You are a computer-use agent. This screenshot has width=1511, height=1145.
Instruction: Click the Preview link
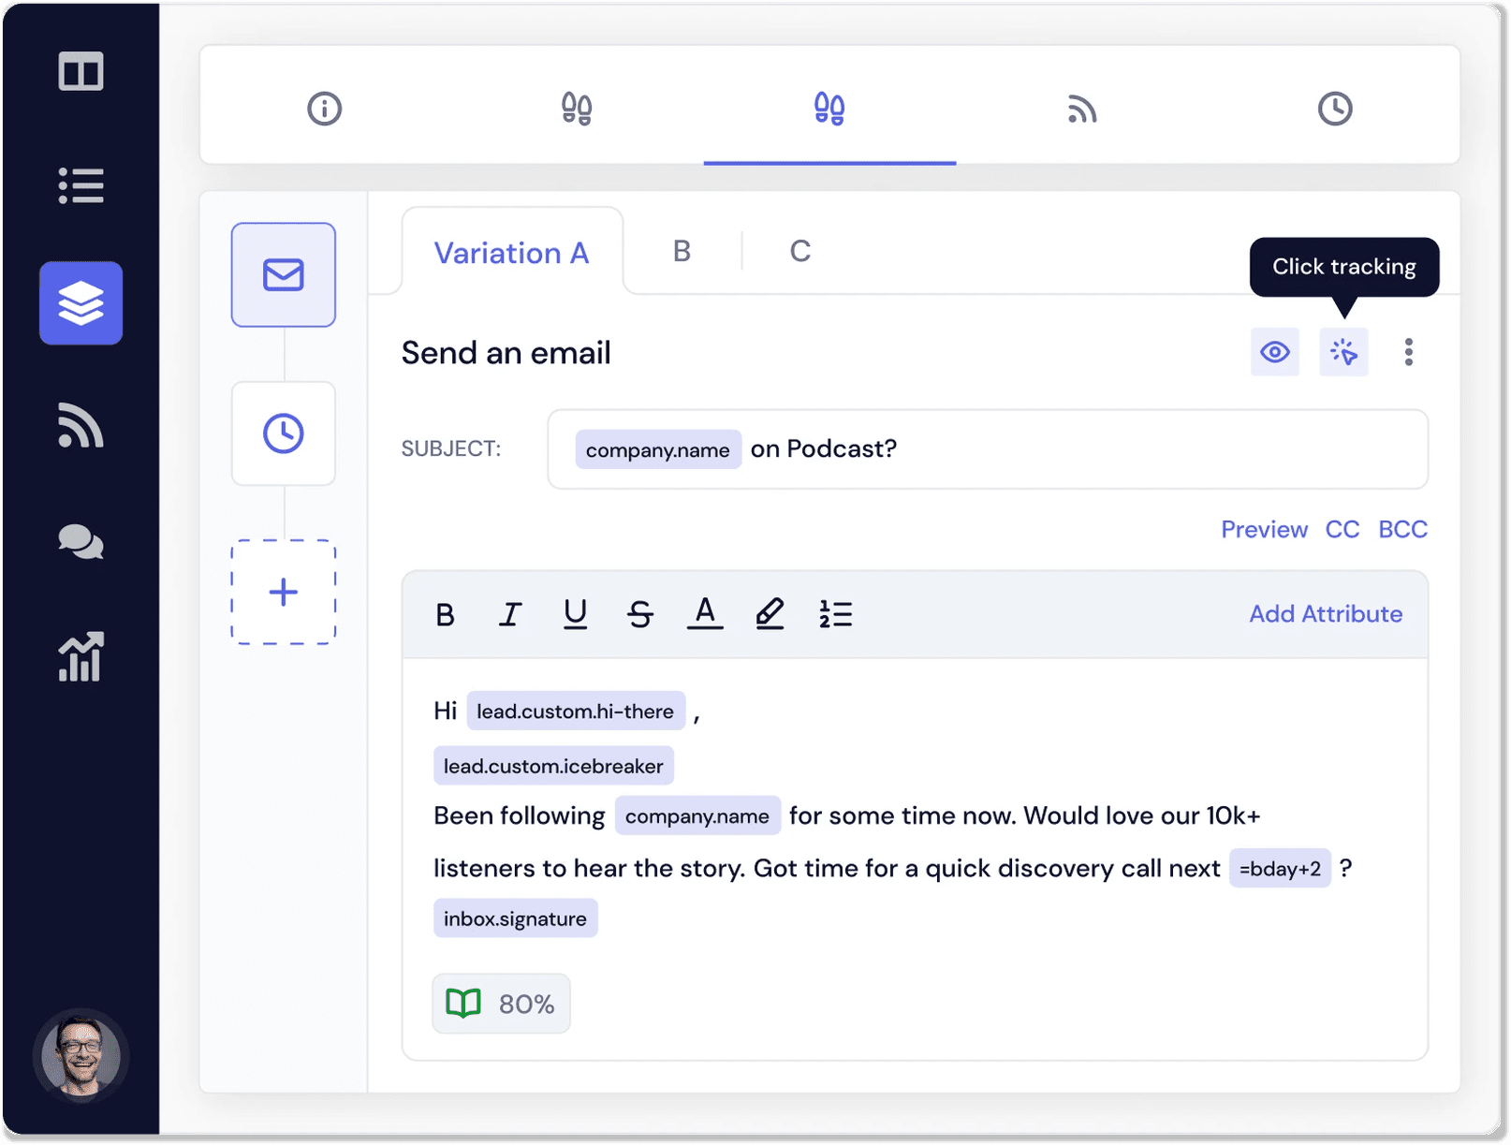[x=1264, y=530]
